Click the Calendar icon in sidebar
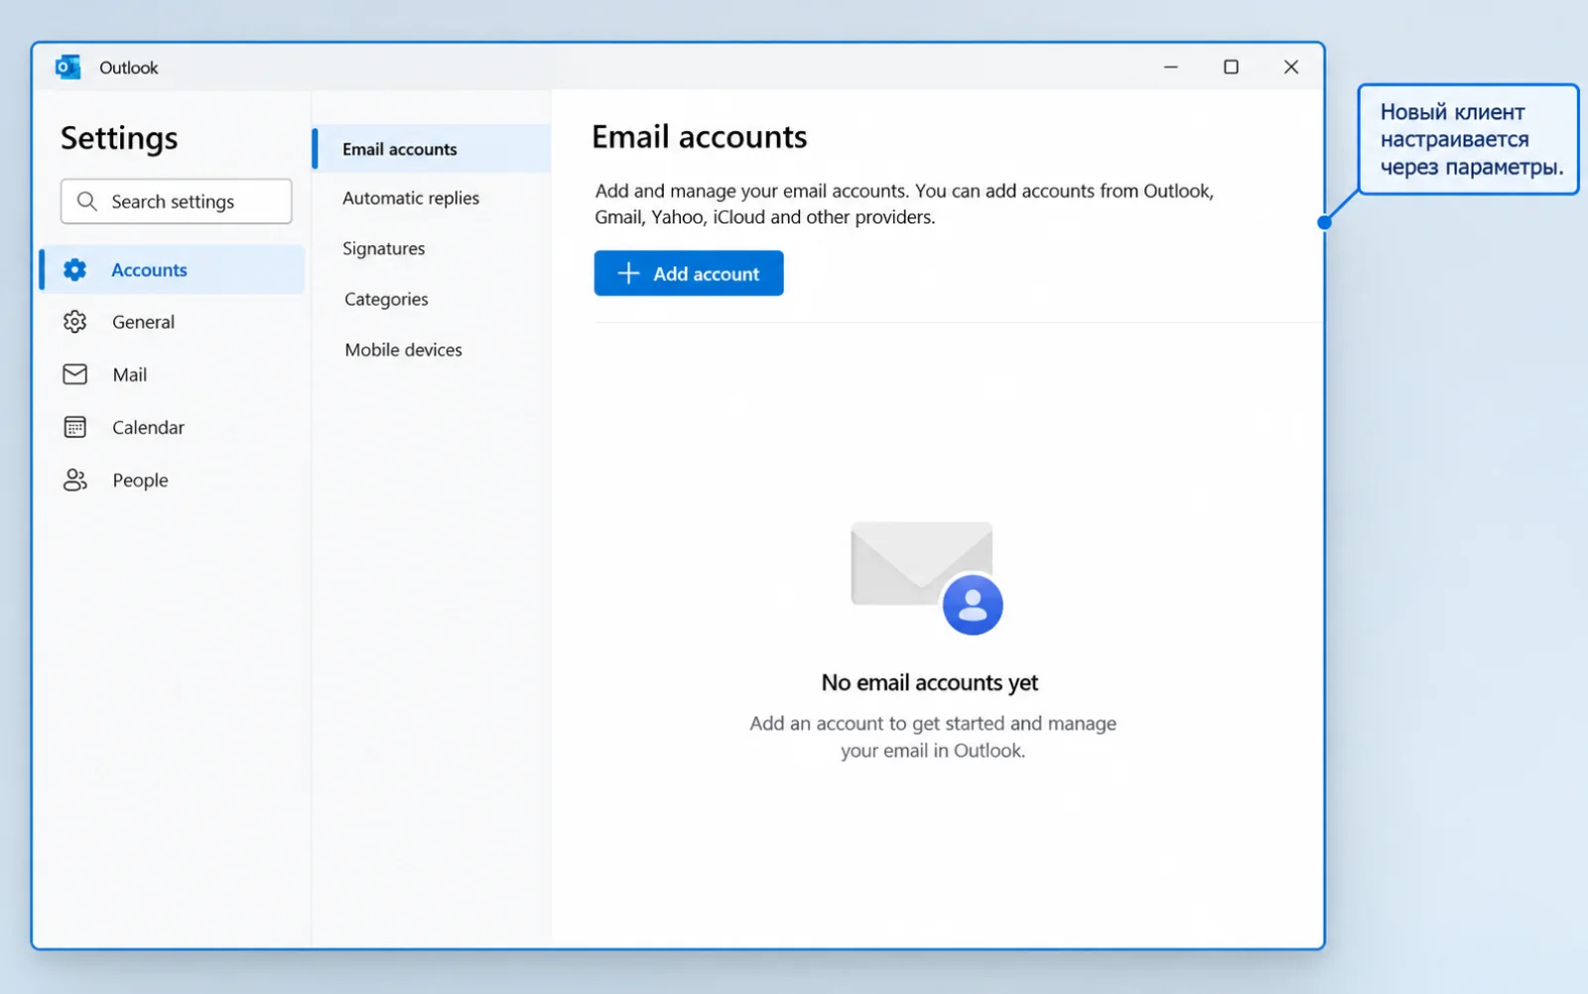The width and height of the screenshot is (1588, 994). tap(75, 427)
